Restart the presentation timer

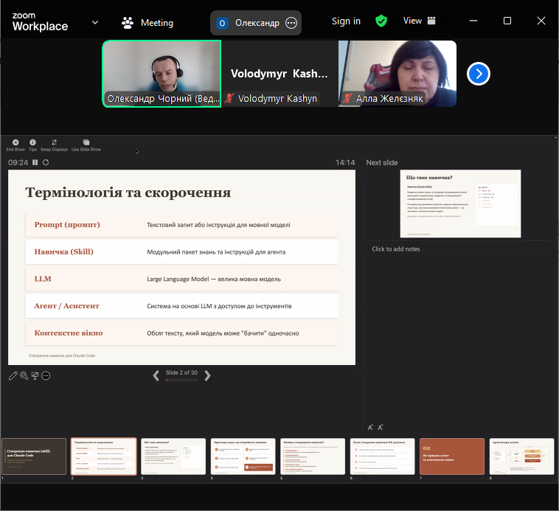click(46, 162)
